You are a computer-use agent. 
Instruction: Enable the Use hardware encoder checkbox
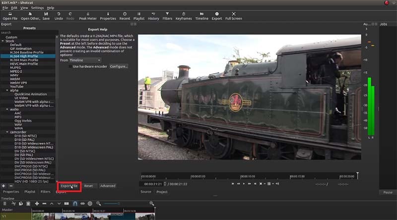tap(70, 66)
